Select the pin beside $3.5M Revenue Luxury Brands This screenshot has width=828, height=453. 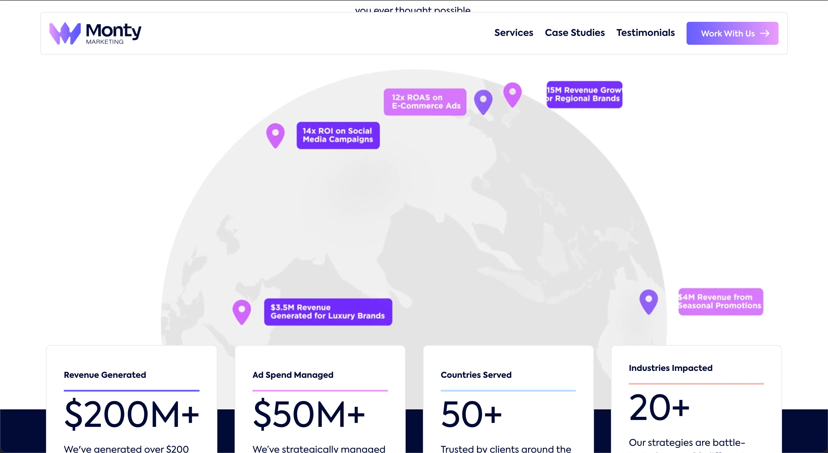point(242,312)
